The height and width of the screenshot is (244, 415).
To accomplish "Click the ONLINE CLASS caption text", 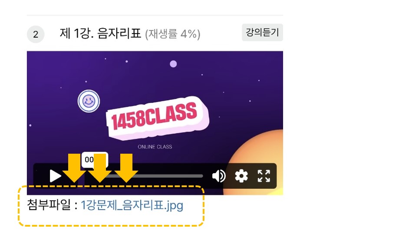I will (x=155, y=147).
